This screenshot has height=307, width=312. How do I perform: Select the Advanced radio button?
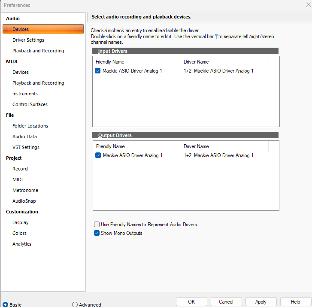click(x=75, y=304)
